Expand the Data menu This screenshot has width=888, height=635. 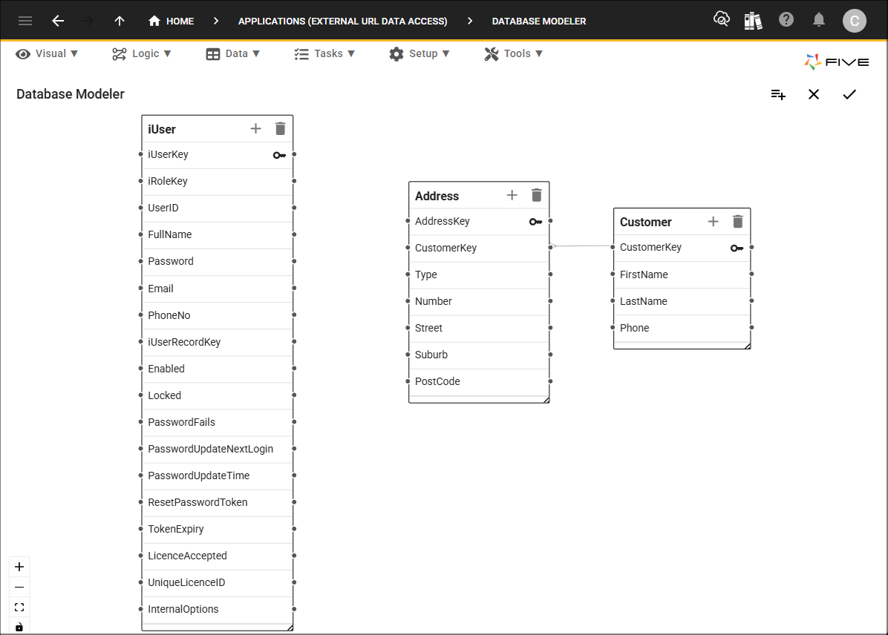point(233,53)
